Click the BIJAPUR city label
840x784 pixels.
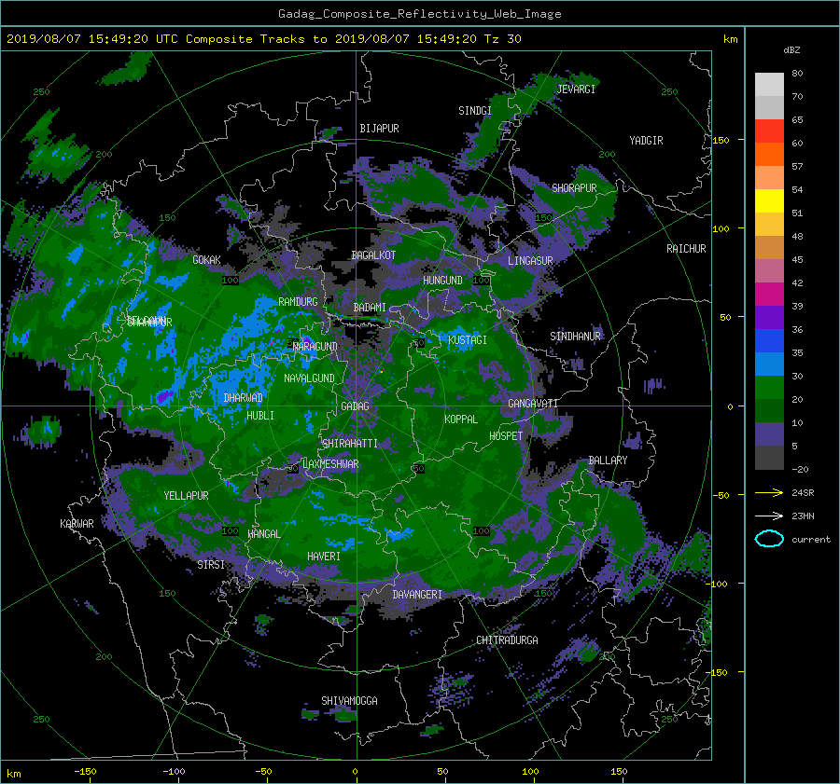(x=379, y=129)
